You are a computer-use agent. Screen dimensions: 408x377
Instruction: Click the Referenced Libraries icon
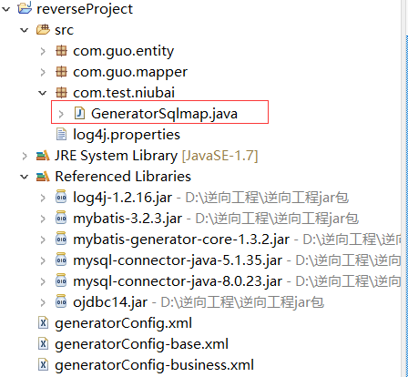[43, 177]
